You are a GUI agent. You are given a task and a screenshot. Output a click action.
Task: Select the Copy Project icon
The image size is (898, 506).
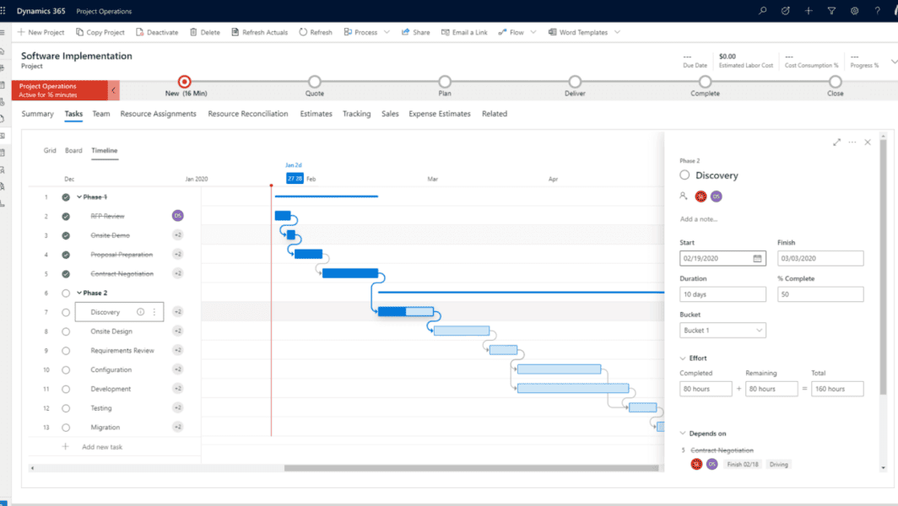(78, 32)
